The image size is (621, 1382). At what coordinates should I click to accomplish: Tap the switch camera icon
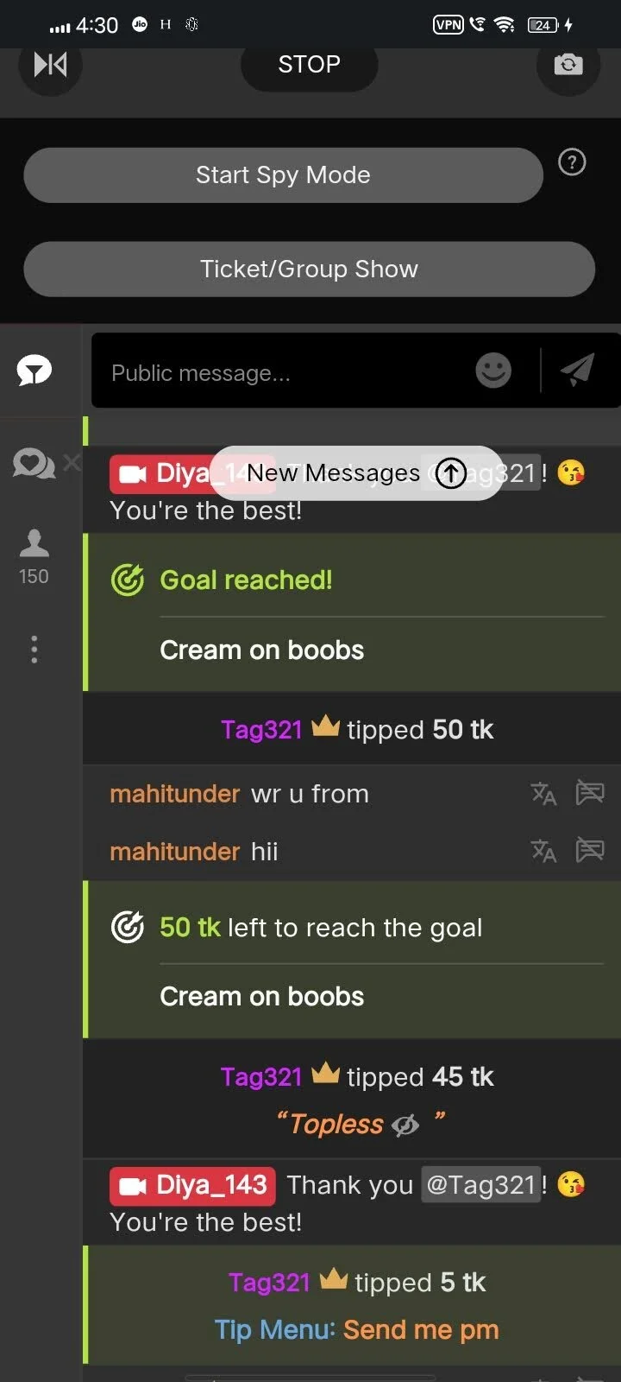pyautogui.click(x=568, y=64)
